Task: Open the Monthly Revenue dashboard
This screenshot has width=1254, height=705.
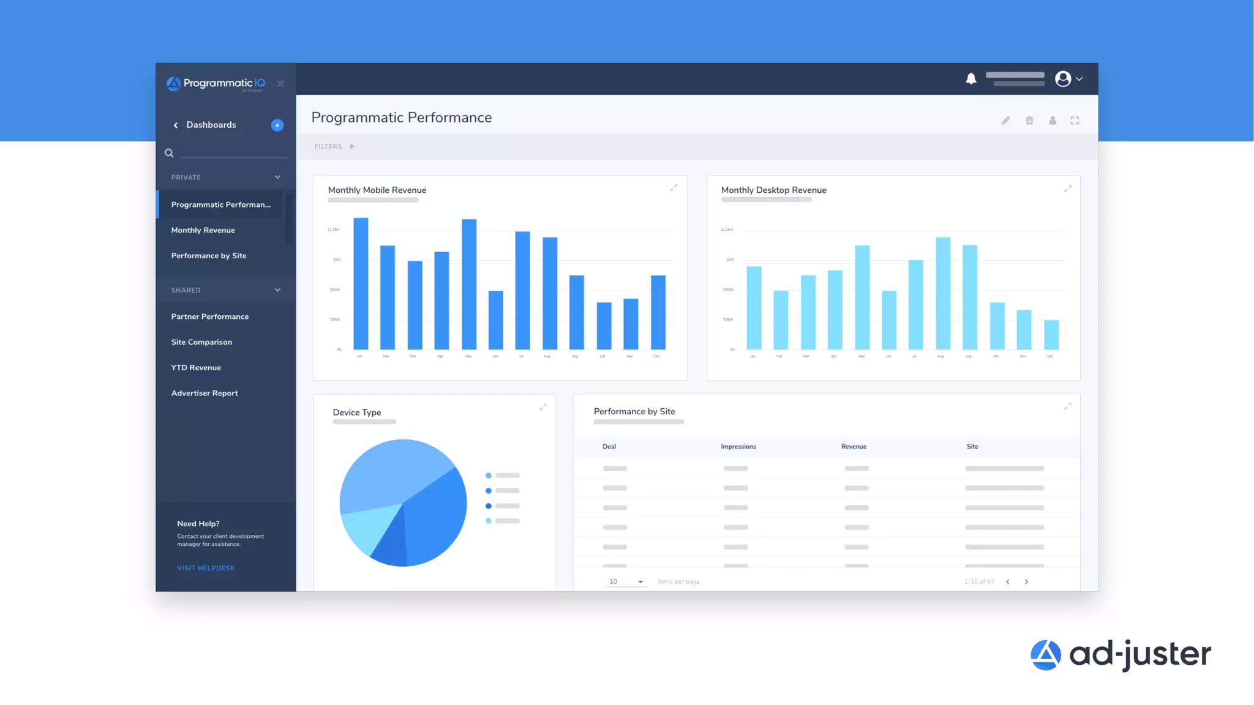Action: (x=203, y=230)
